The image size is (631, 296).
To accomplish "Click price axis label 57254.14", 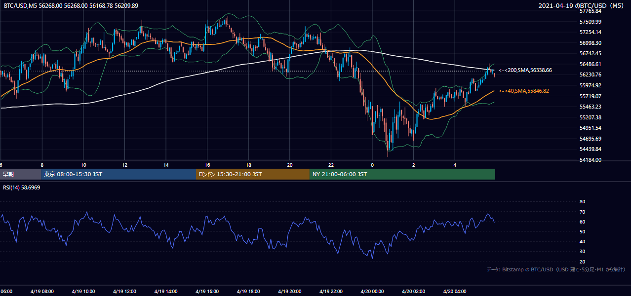I will 591,32.
